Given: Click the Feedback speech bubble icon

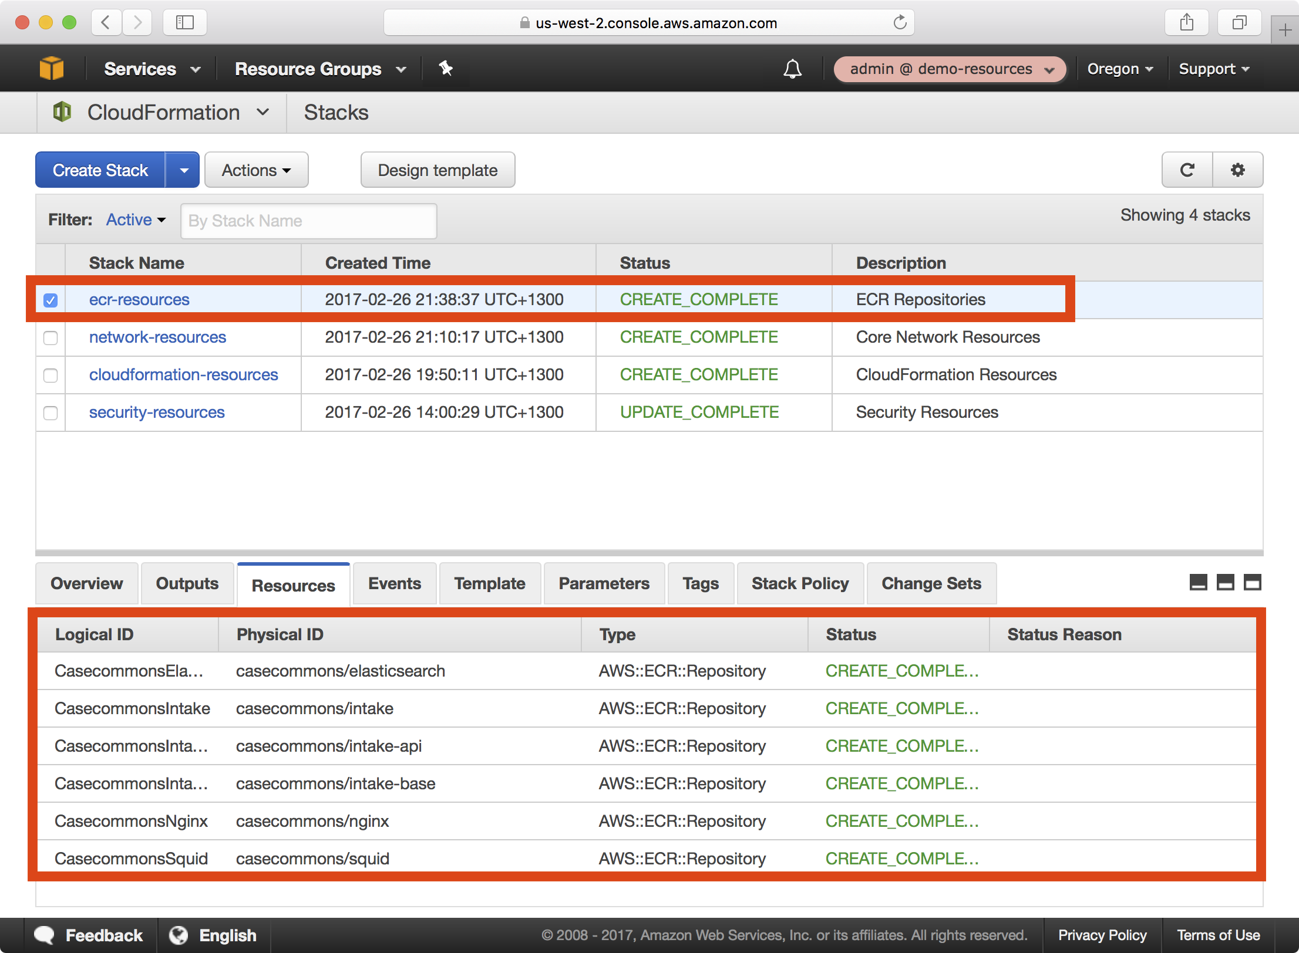Looking at the screenshot, I should point(45,935).
